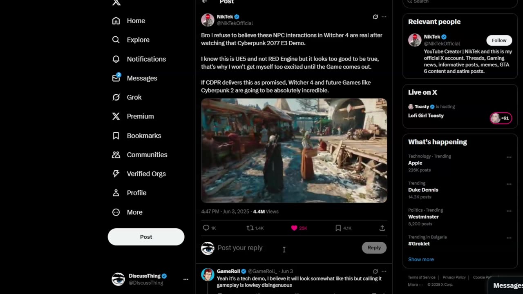Open options for #Groklet trend

pos(509,238)
